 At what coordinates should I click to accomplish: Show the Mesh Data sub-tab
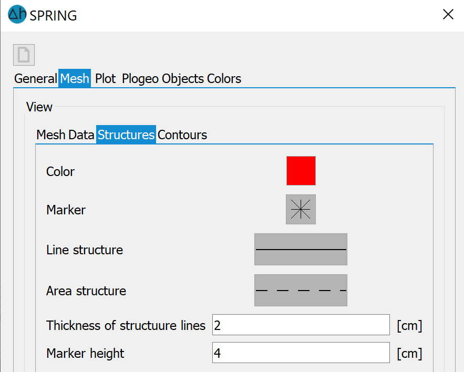[65, 135]
